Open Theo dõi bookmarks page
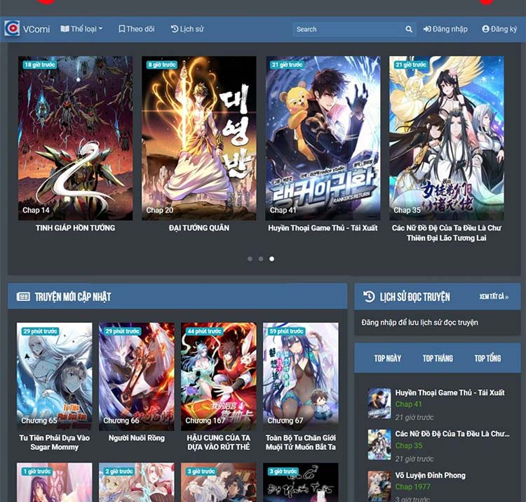The height and width of the screenshot is (502, 526). (x=137, y=29)
